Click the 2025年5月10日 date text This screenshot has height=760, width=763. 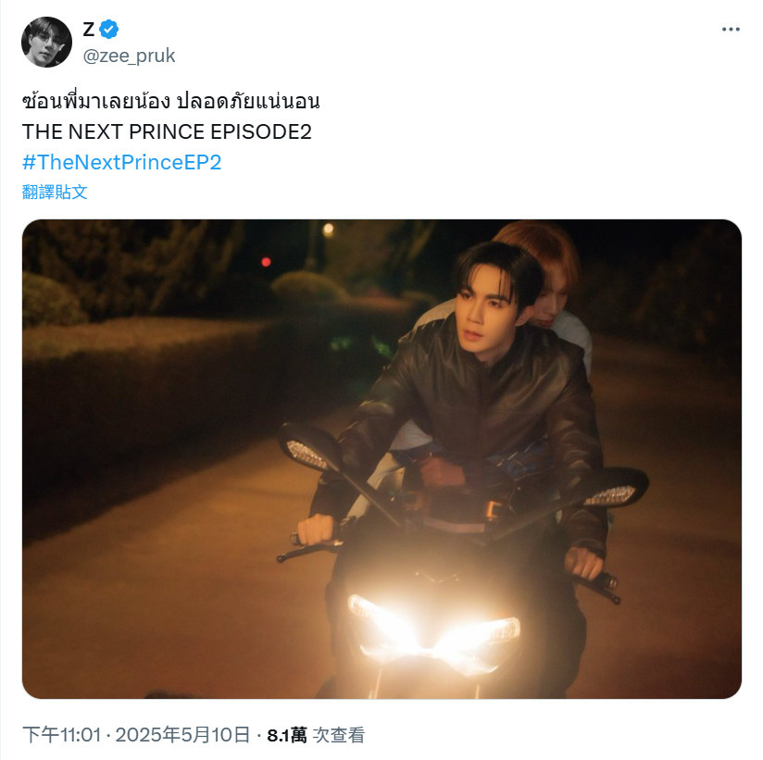click(x=183, y=735)
